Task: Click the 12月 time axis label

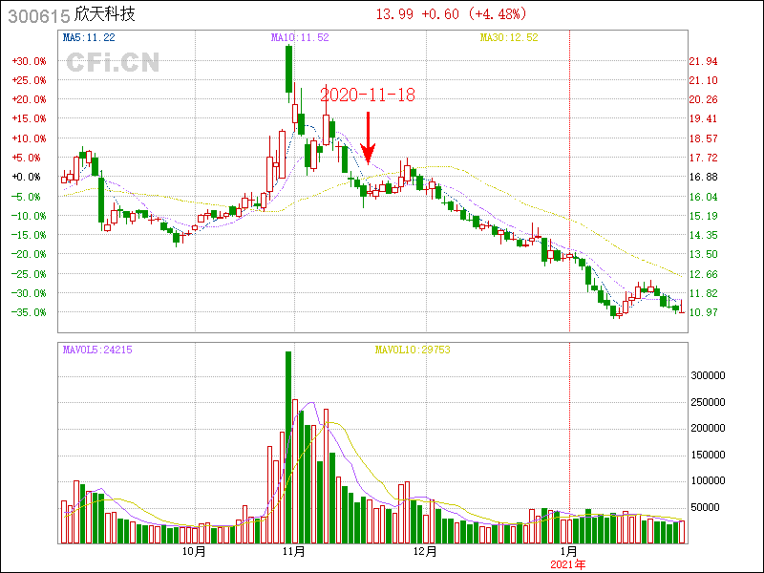Action: tap(425, 551)
